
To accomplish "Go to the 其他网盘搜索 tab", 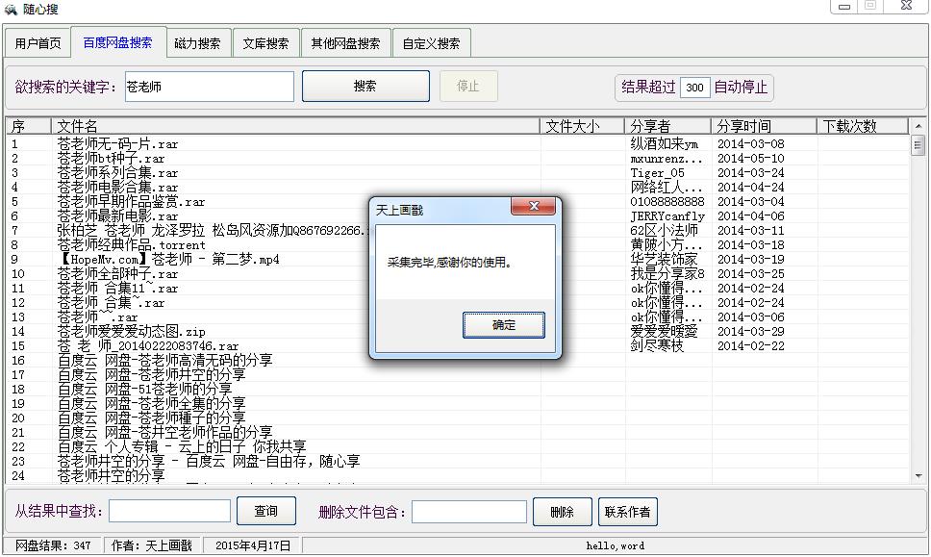I will coord(345,43).
